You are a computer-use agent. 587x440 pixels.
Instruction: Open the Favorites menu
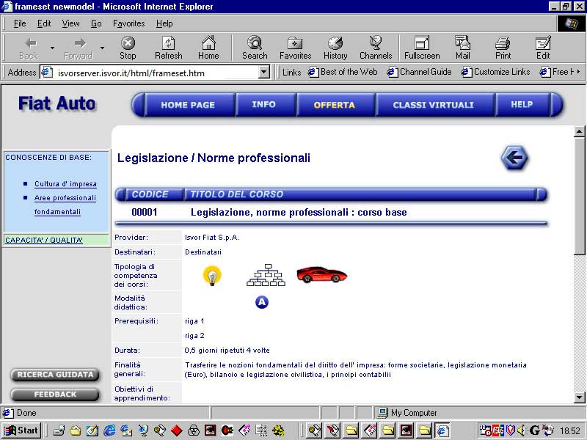pos(129,23)
